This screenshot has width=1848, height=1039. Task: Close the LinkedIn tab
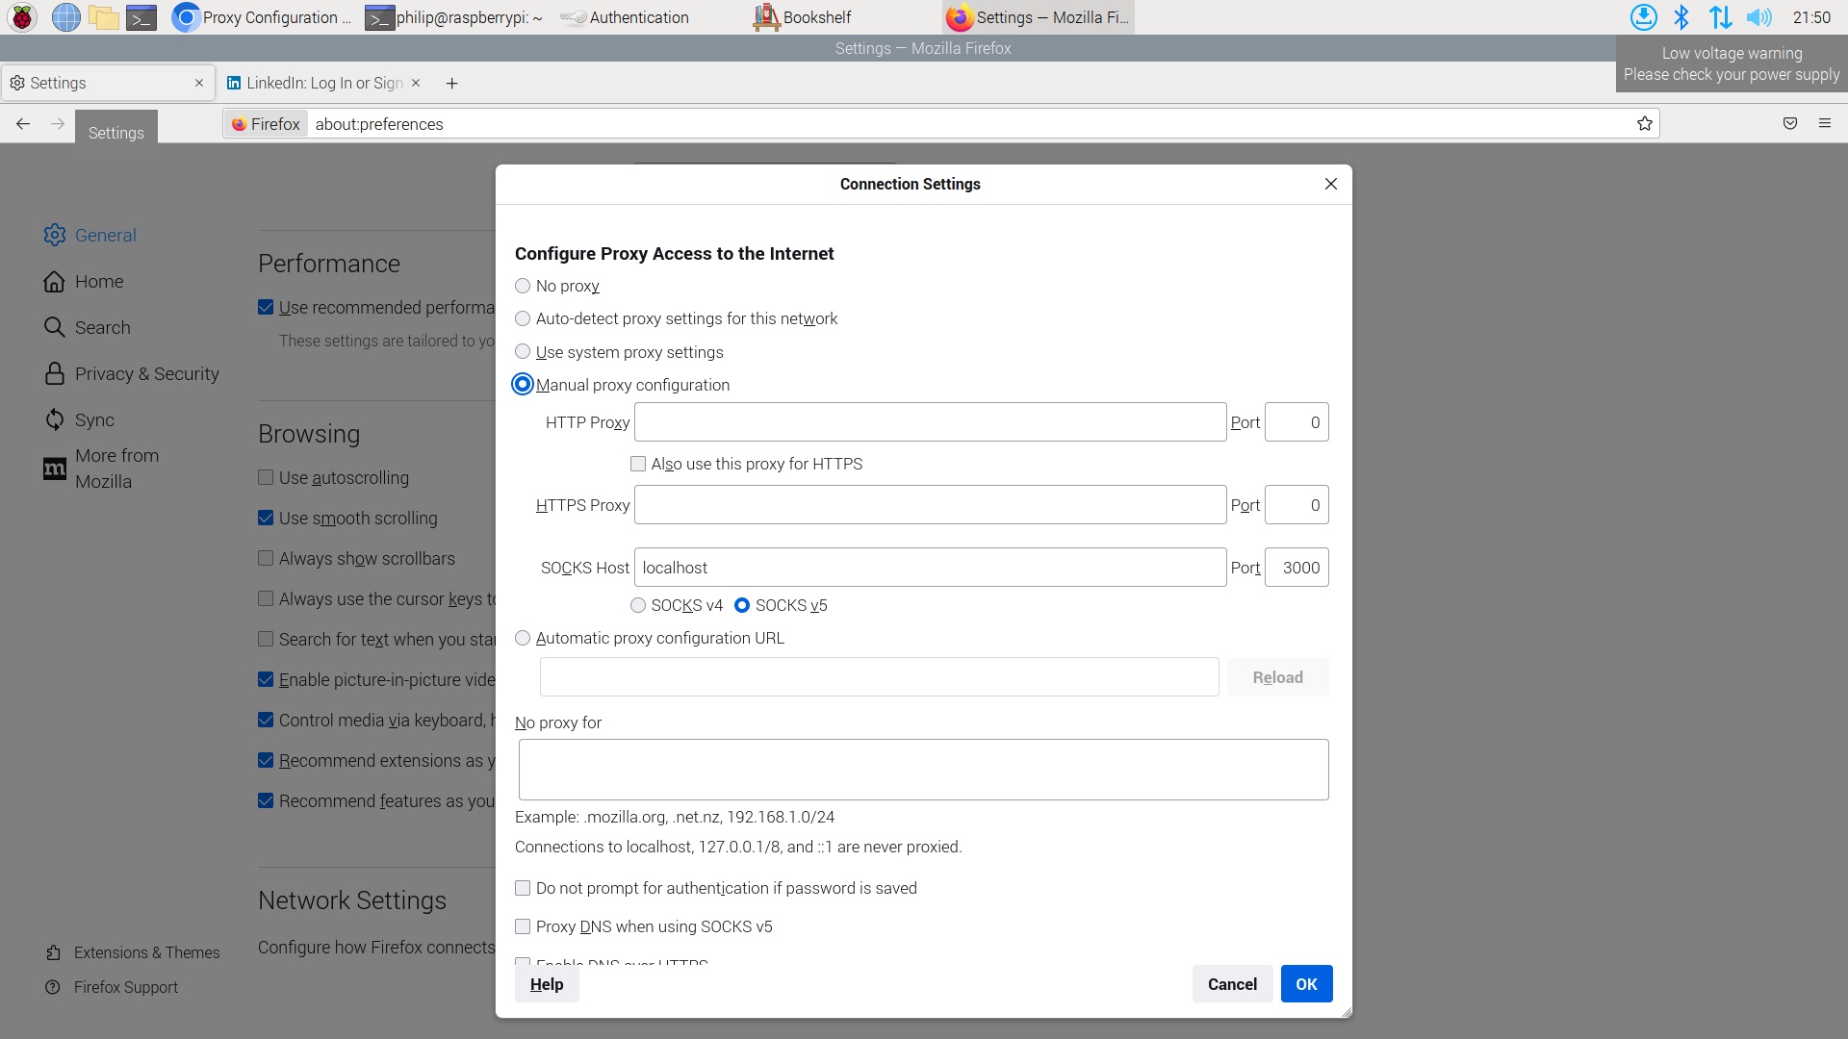pos(416,83)
